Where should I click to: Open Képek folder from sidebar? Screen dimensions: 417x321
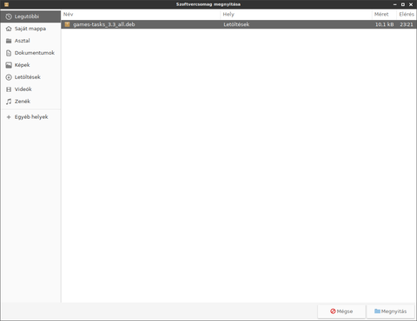(x=30, y=65)
